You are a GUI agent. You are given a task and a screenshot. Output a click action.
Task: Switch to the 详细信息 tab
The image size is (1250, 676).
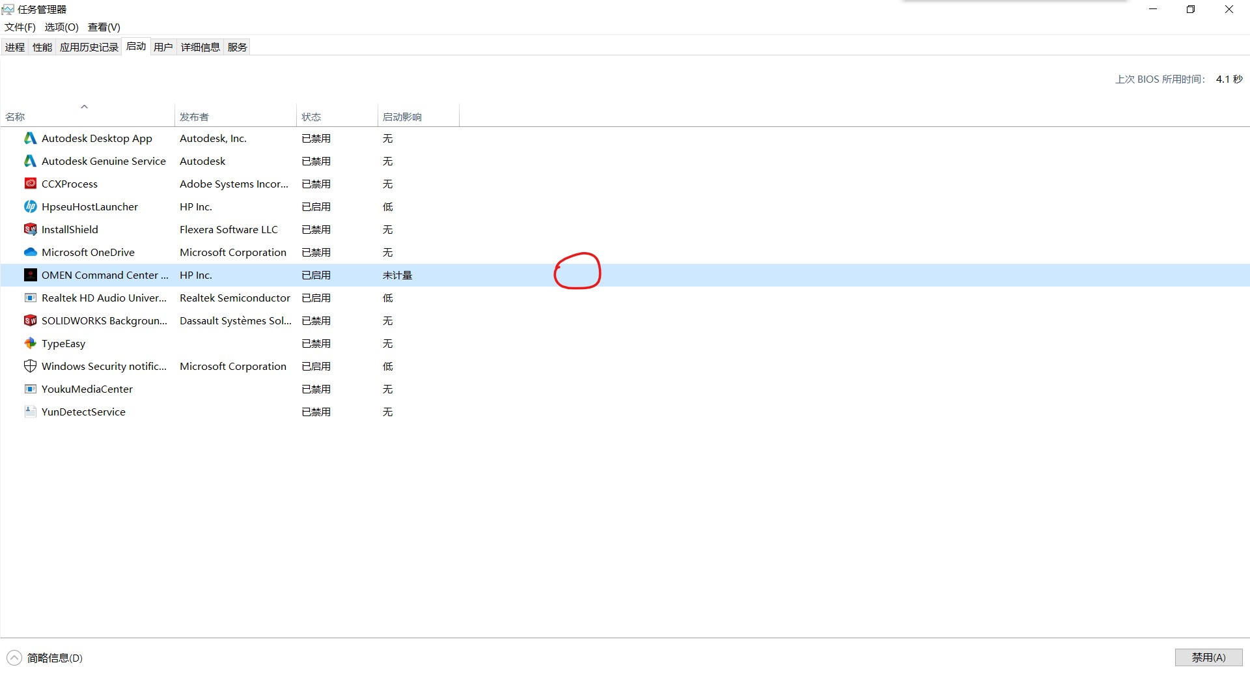[200, 47]
